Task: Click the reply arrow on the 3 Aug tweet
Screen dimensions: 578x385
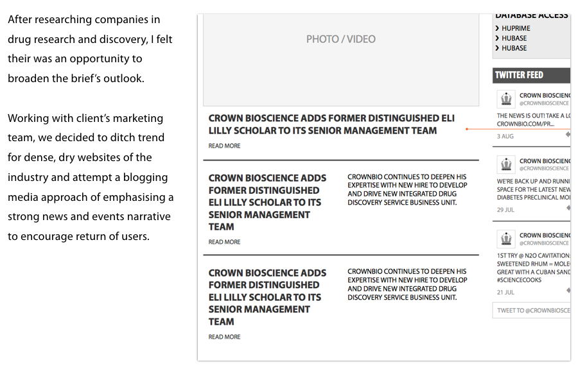Action: tap(568, 135)
